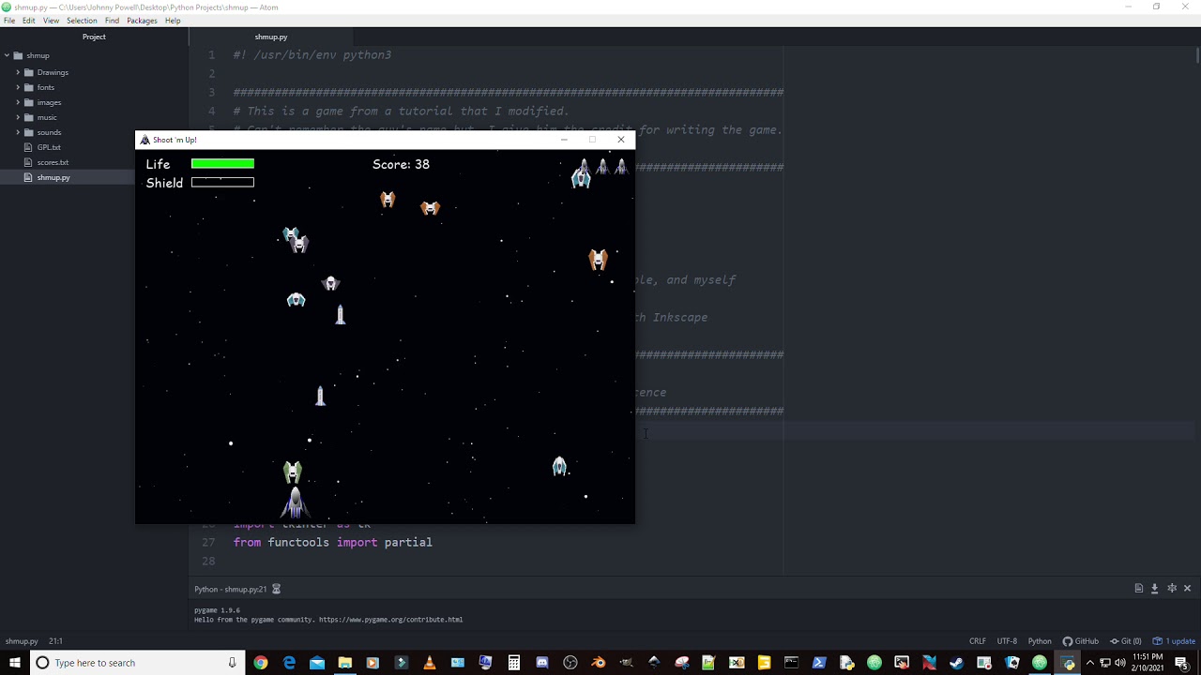Select the shmup.py editor tab
Viewport: 1201px width, 675px height.
(271, 37)
